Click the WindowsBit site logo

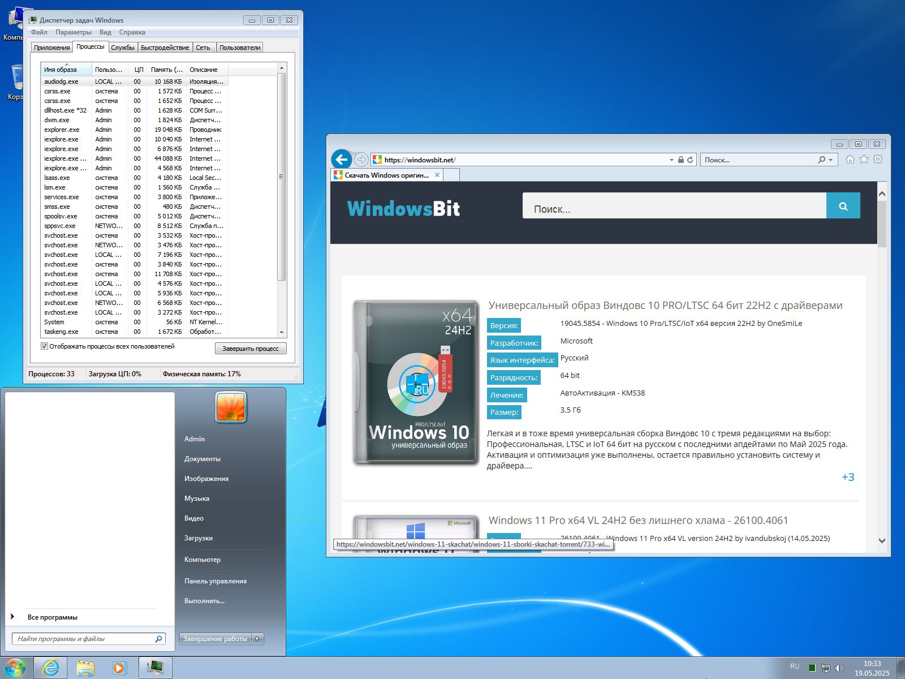point(403,209)
